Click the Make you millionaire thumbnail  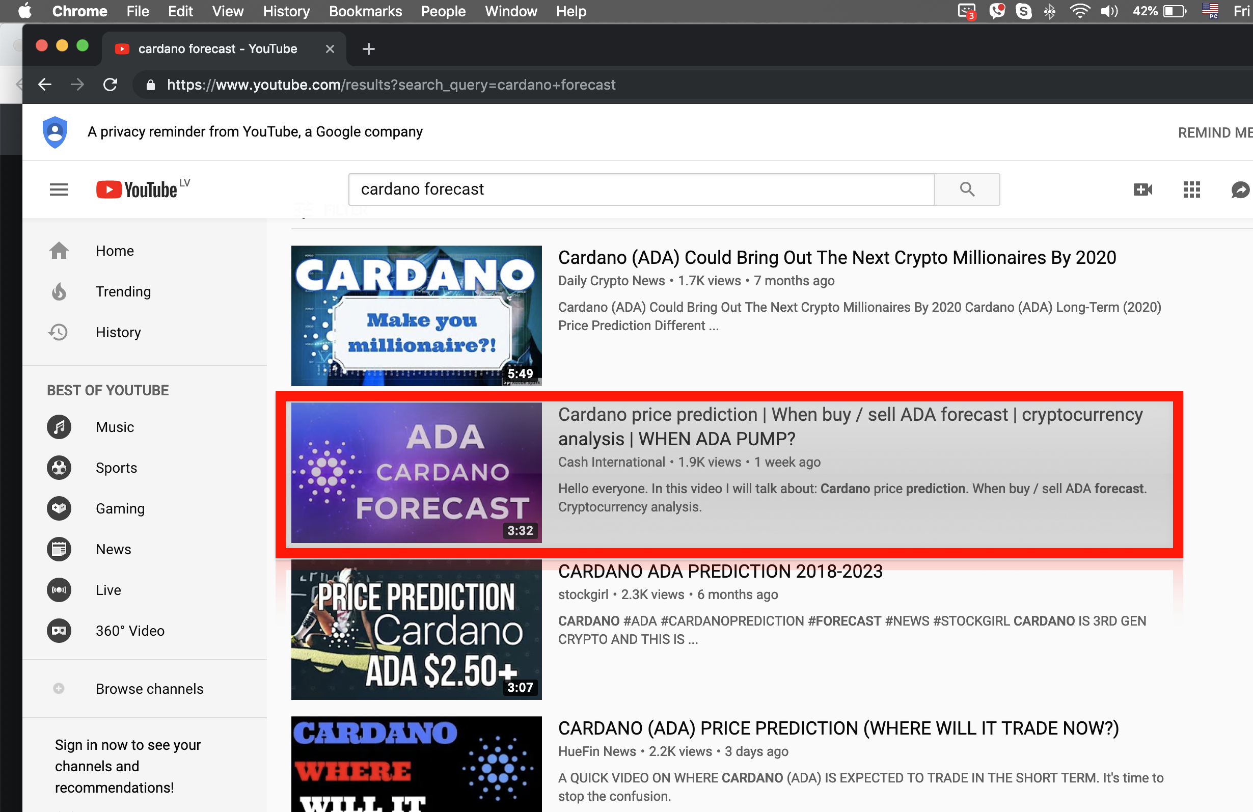pos(416,315)
